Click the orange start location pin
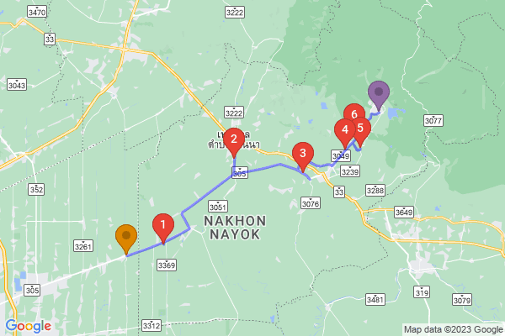Screen dimensions: 505x336 [126, 239]
